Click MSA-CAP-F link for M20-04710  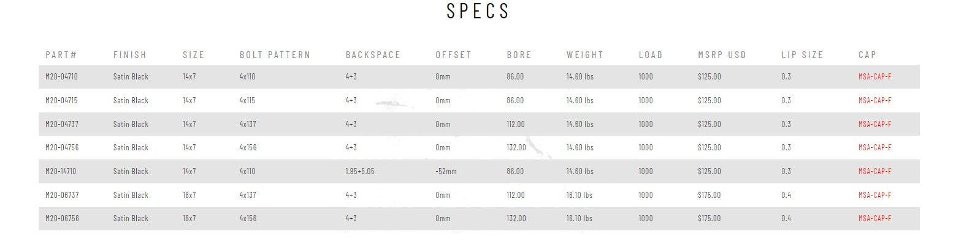click(874, 77)
